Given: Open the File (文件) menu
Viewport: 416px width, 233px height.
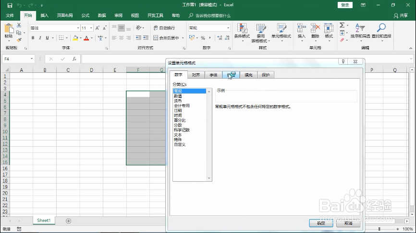Looking at the screenshot, I should [x=10, y=16].
